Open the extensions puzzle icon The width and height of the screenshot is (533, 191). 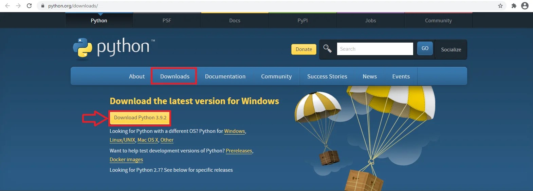tap(514, 6)
